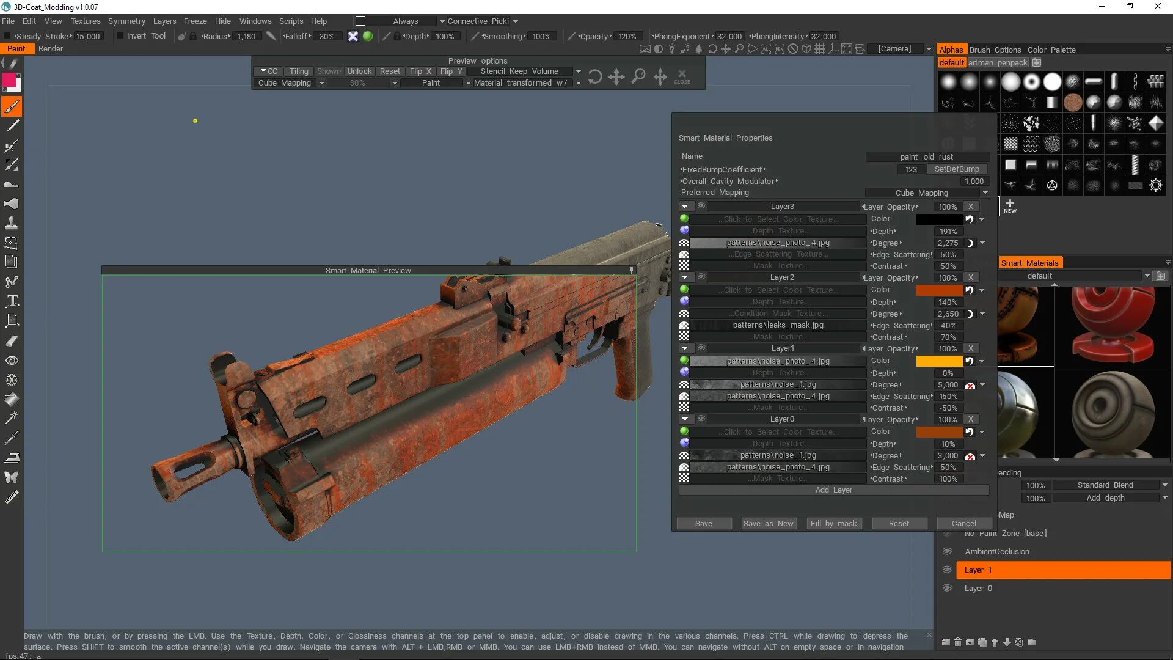Click Save as New button
Screen dimensions: 1173x660
coord(768,523)
